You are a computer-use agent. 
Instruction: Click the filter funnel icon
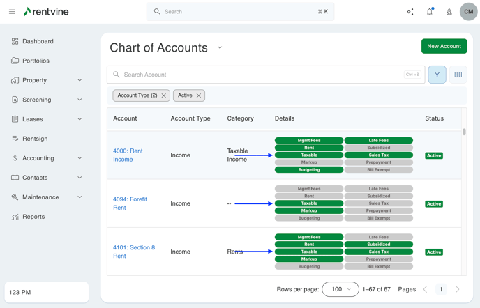(x=437, y=75)
